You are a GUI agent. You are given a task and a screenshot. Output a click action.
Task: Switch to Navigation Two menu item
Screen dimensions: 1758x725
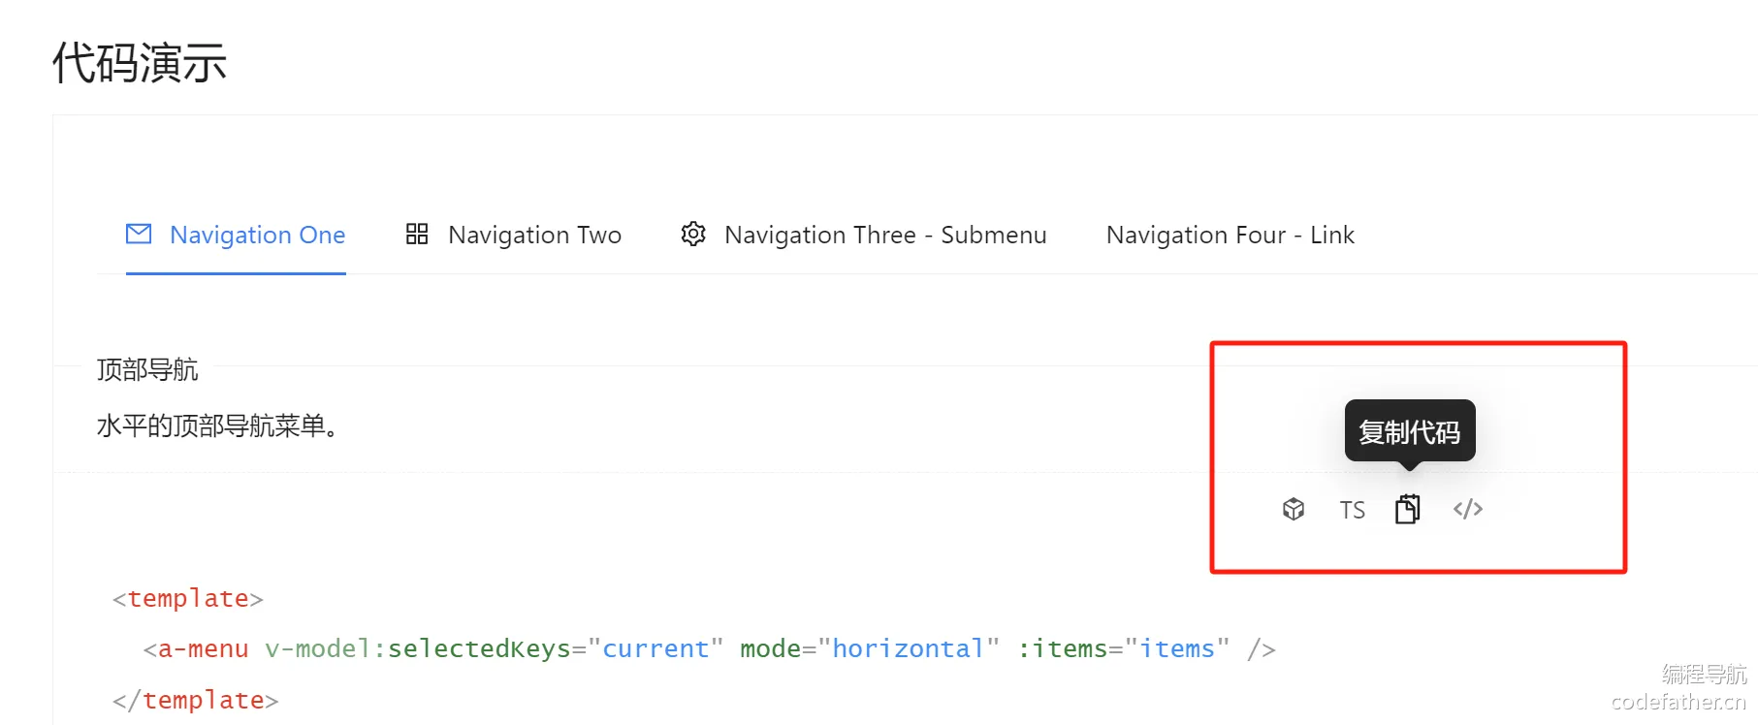[x=513, y=235]
